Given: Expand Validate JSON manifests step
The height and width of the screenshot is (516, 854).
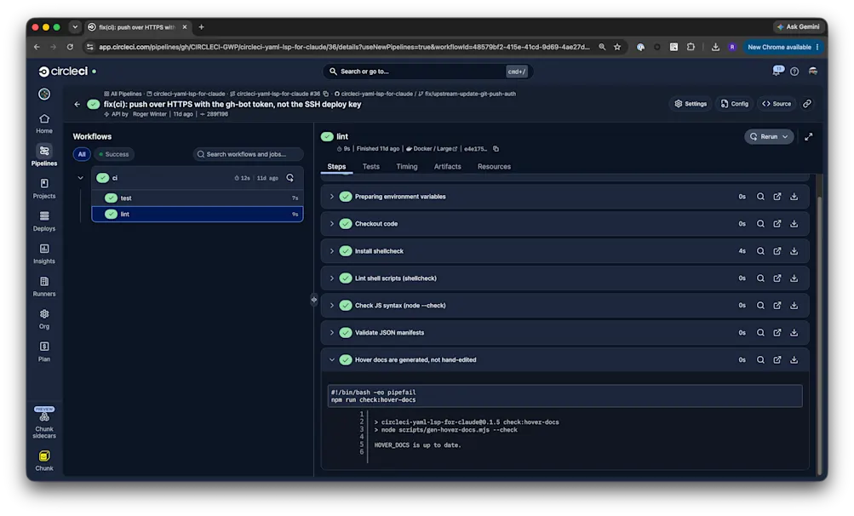Looking at the screenshot, I should tap(332, 333).
